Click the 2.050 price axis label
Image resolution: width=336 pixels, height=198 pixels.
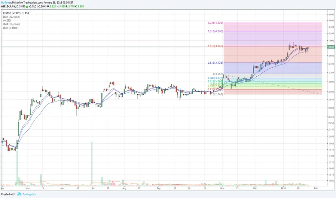click(331, 136)
